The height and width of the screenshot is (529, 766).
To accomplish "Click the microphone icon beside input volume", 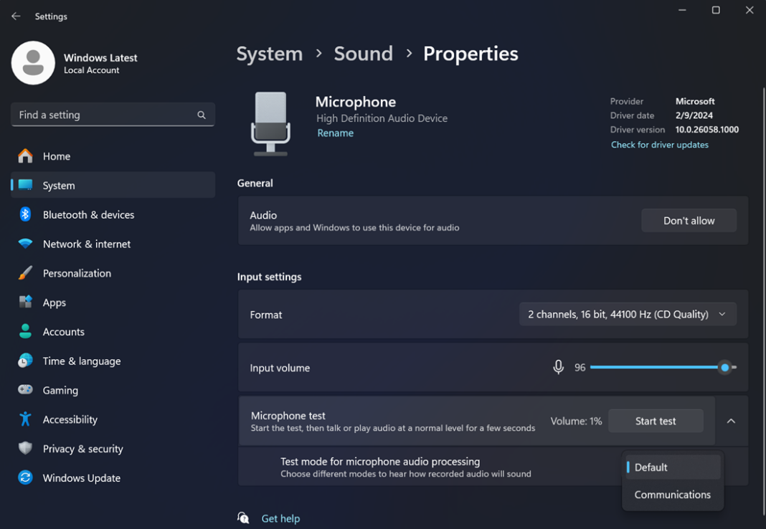I will [x=558, y=367].
